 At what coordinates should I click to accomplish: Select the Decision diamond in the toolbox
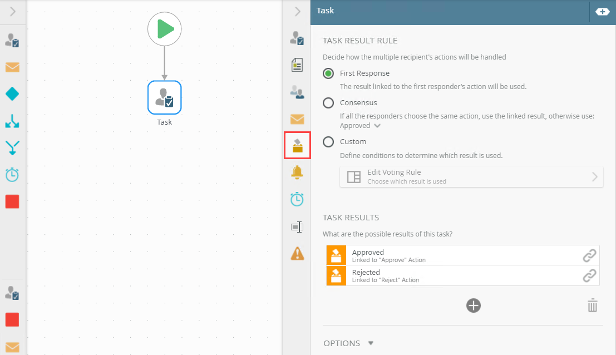[x=12, y=94]
